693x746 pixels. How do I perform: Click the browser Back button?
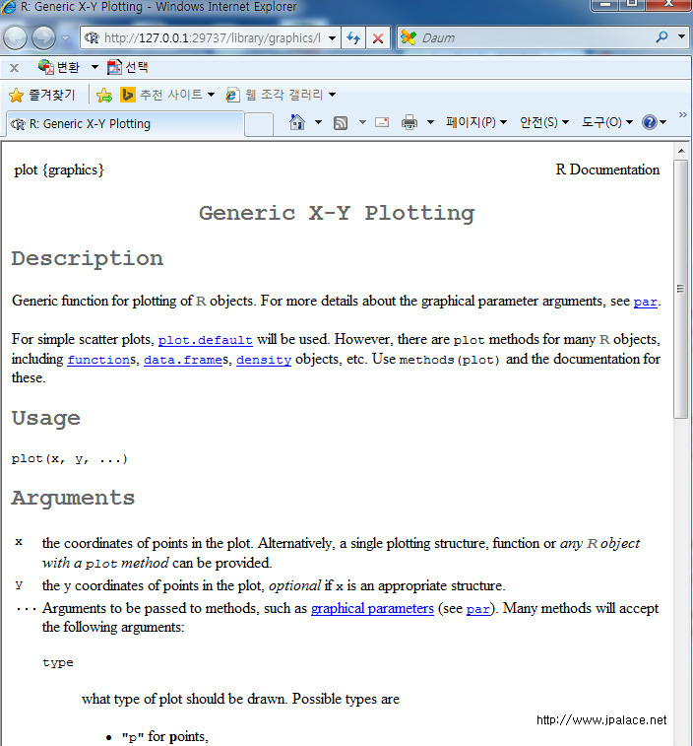pos(15,38)
